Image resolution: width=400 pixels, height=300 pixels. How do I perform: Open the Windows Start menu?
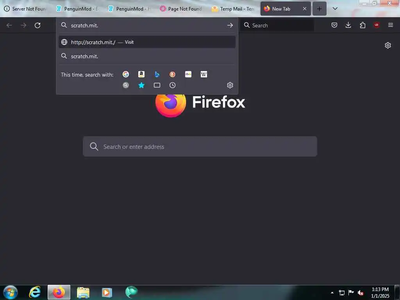click(x=11, y=292)
